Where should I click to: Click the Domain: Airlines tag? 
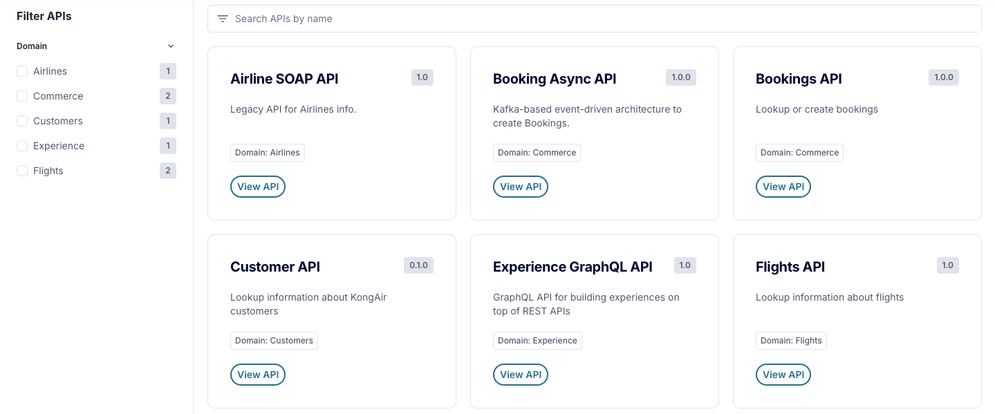point(267,153)
